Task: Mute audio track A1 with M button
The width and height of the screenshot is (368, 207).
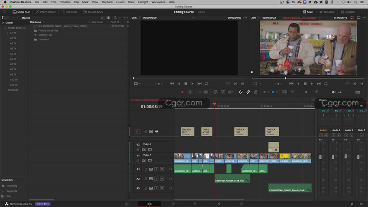Action: pos(162,169)
